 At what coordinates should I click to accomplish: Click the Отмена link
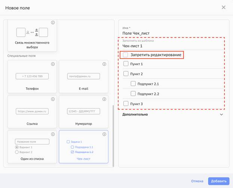[x=197, y=181]
